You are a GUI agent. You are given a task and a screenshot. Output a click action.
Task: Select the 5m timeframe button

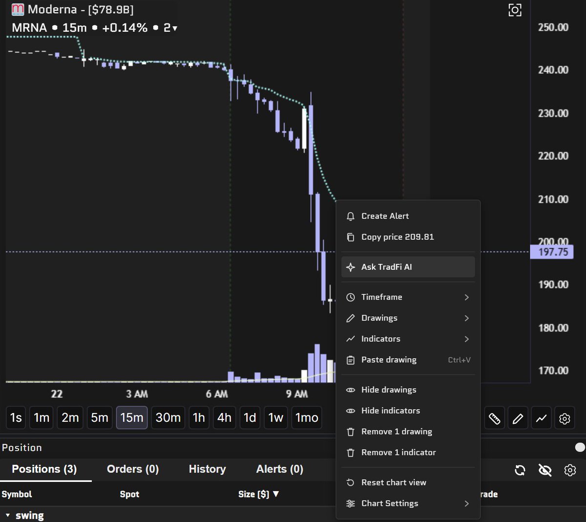(x=100, y=418)
